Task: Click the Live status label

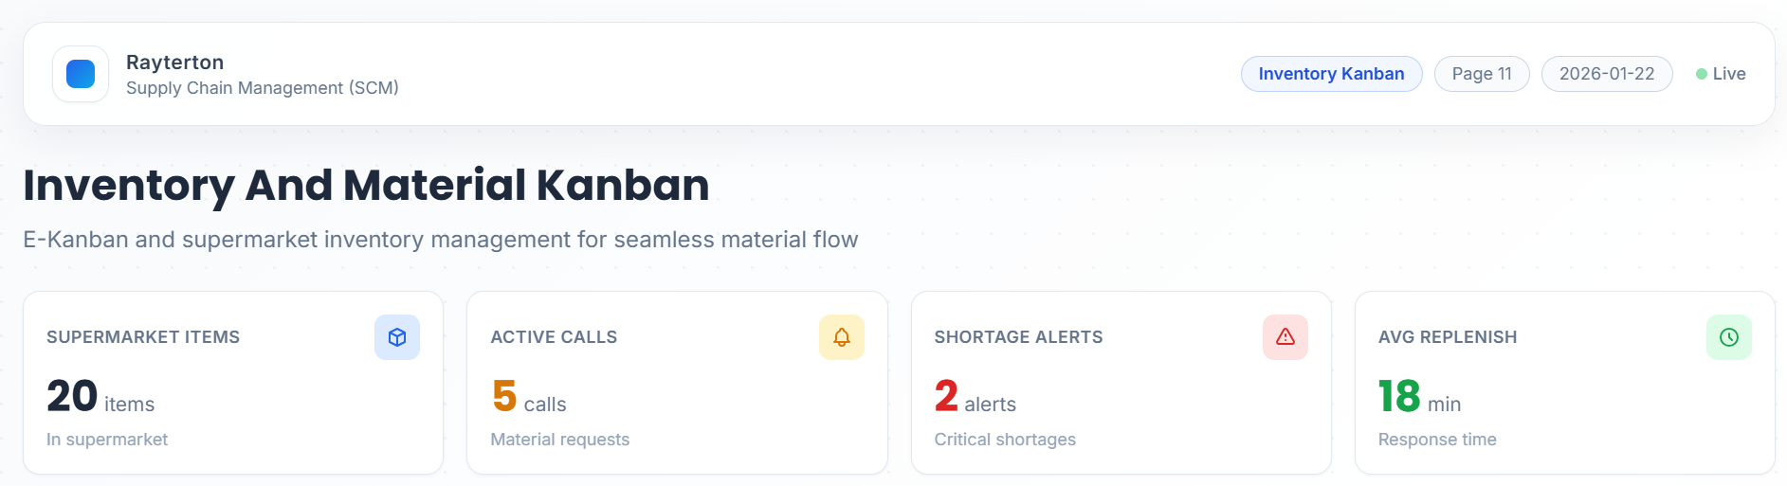Action: [x=1729, y=74]
